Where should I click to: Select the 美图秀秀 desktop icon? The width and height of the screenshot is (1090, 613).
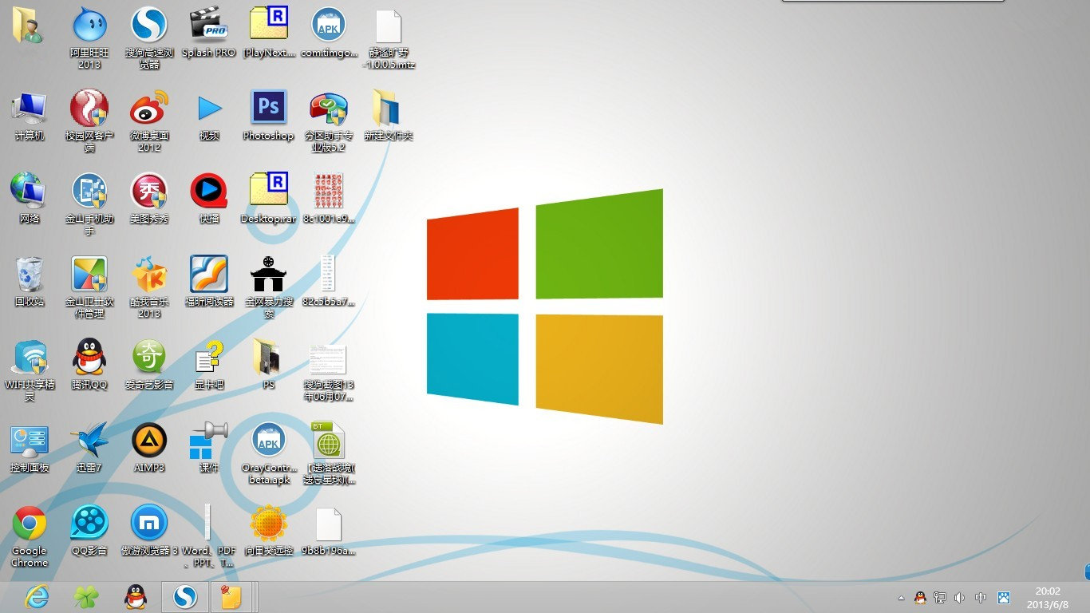coord(149,198)
